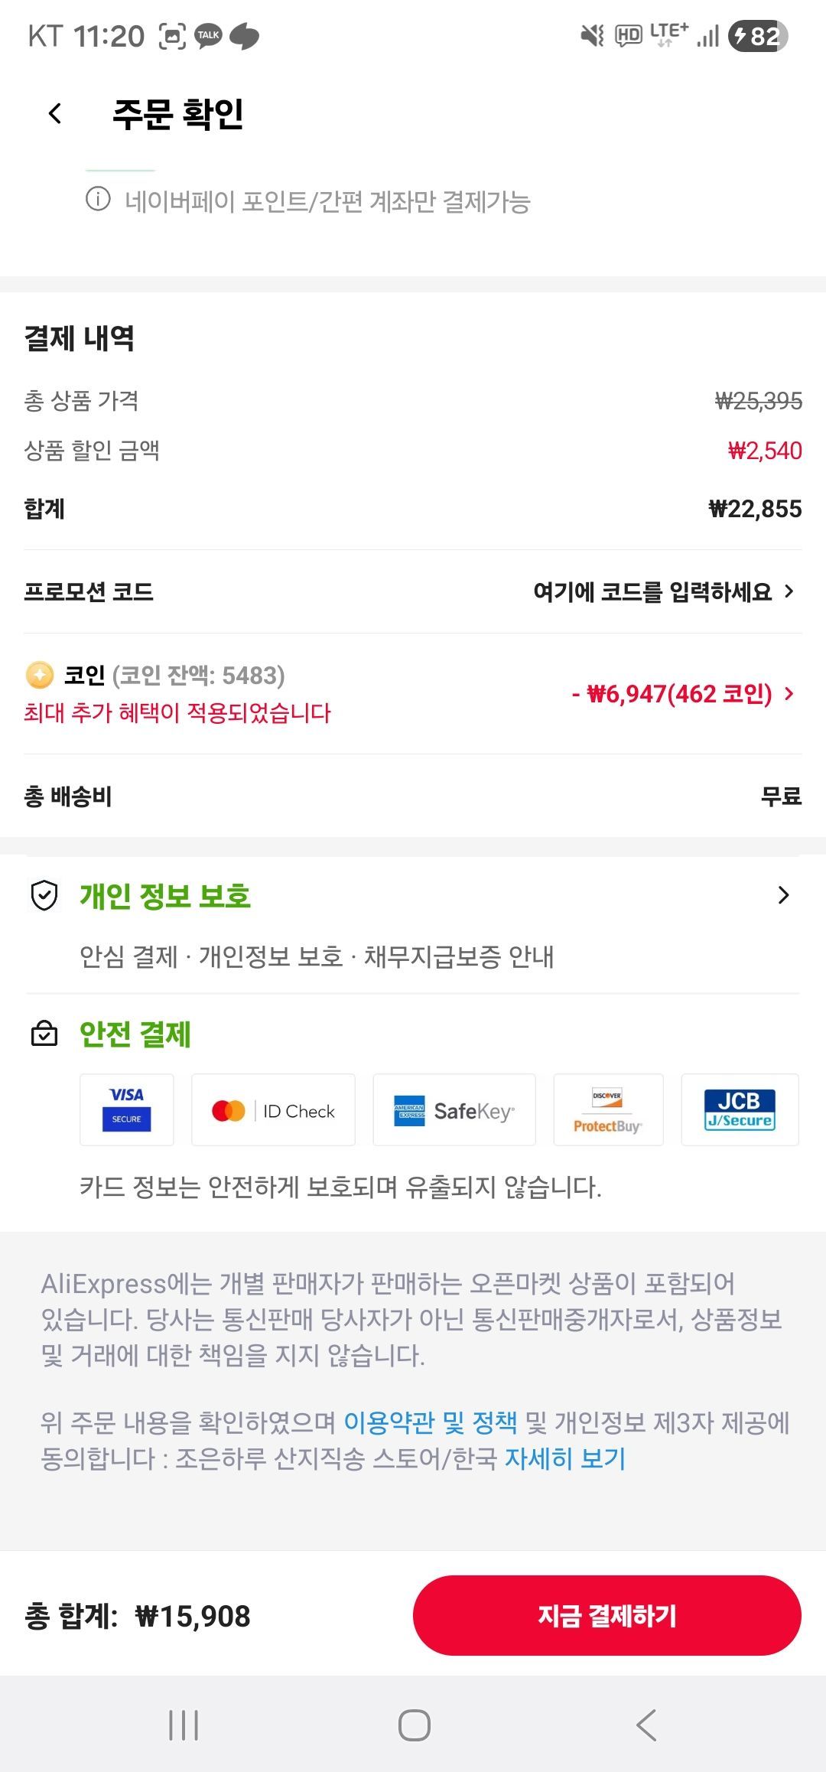Viewport: 826px width, 1772px height.
Task: Expand the 개인 정보 보호 section chevron
Action: pos(783,895)
